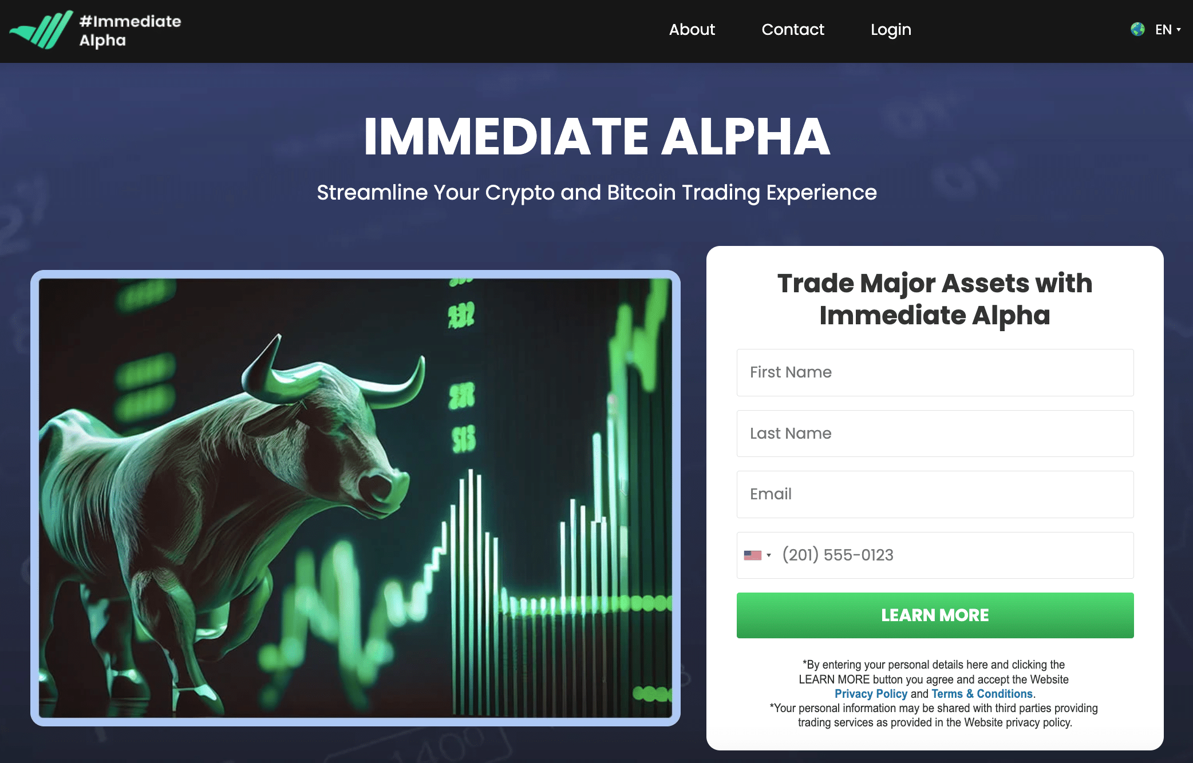Expand the phone country code dropdown
Viewport: 1193px width, 763px height.
tap(756, 555)
